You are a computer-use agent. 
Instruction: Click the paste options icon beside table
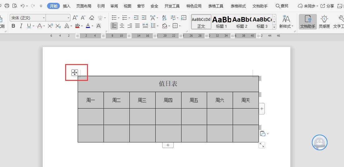tap(263, 133)
